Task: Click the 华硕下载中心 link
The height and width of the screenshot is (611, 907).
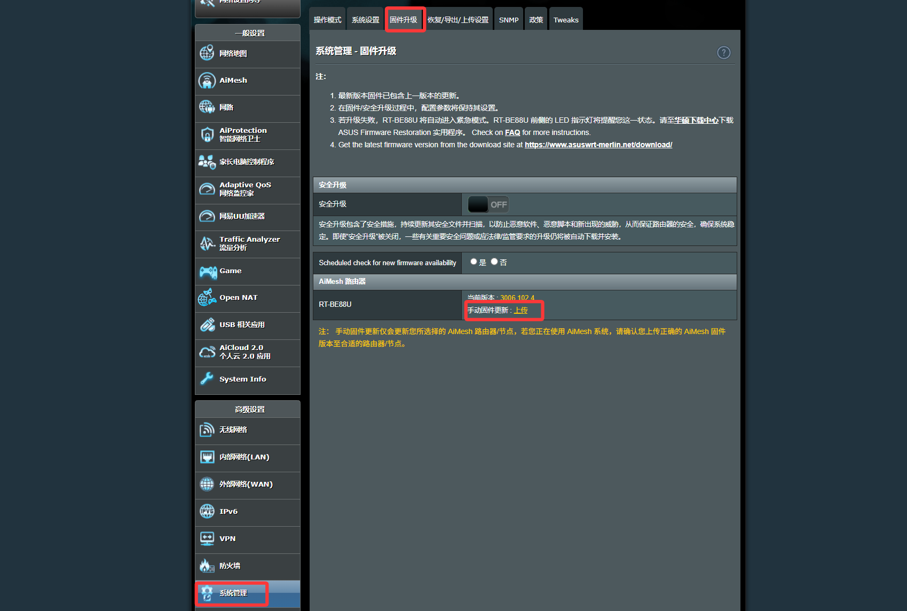Action: [x=697, y=120]
